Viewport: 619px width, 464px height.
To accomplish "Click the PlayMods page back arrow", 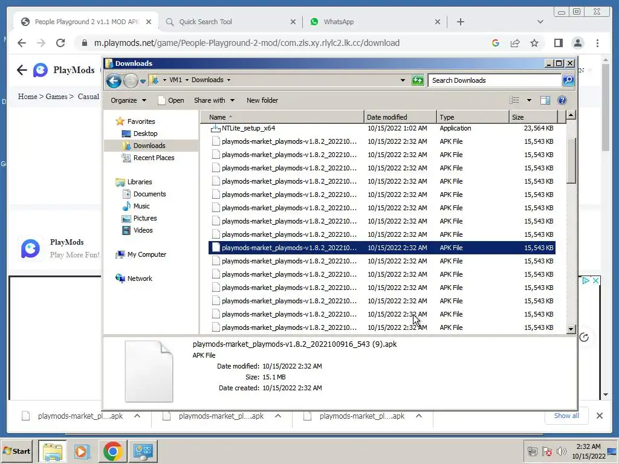I will coord(22,70).
